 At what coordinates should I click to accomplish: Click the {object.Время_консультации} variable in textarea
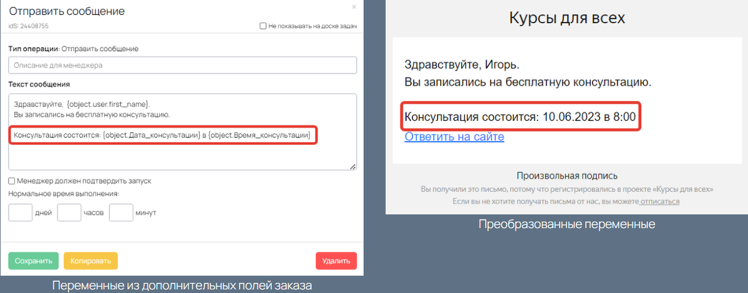tap(260, 136)
